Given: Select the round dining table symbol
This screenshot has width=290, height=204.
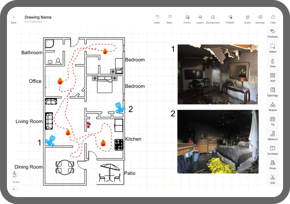Looking at the screenshot, I should 65,167.
